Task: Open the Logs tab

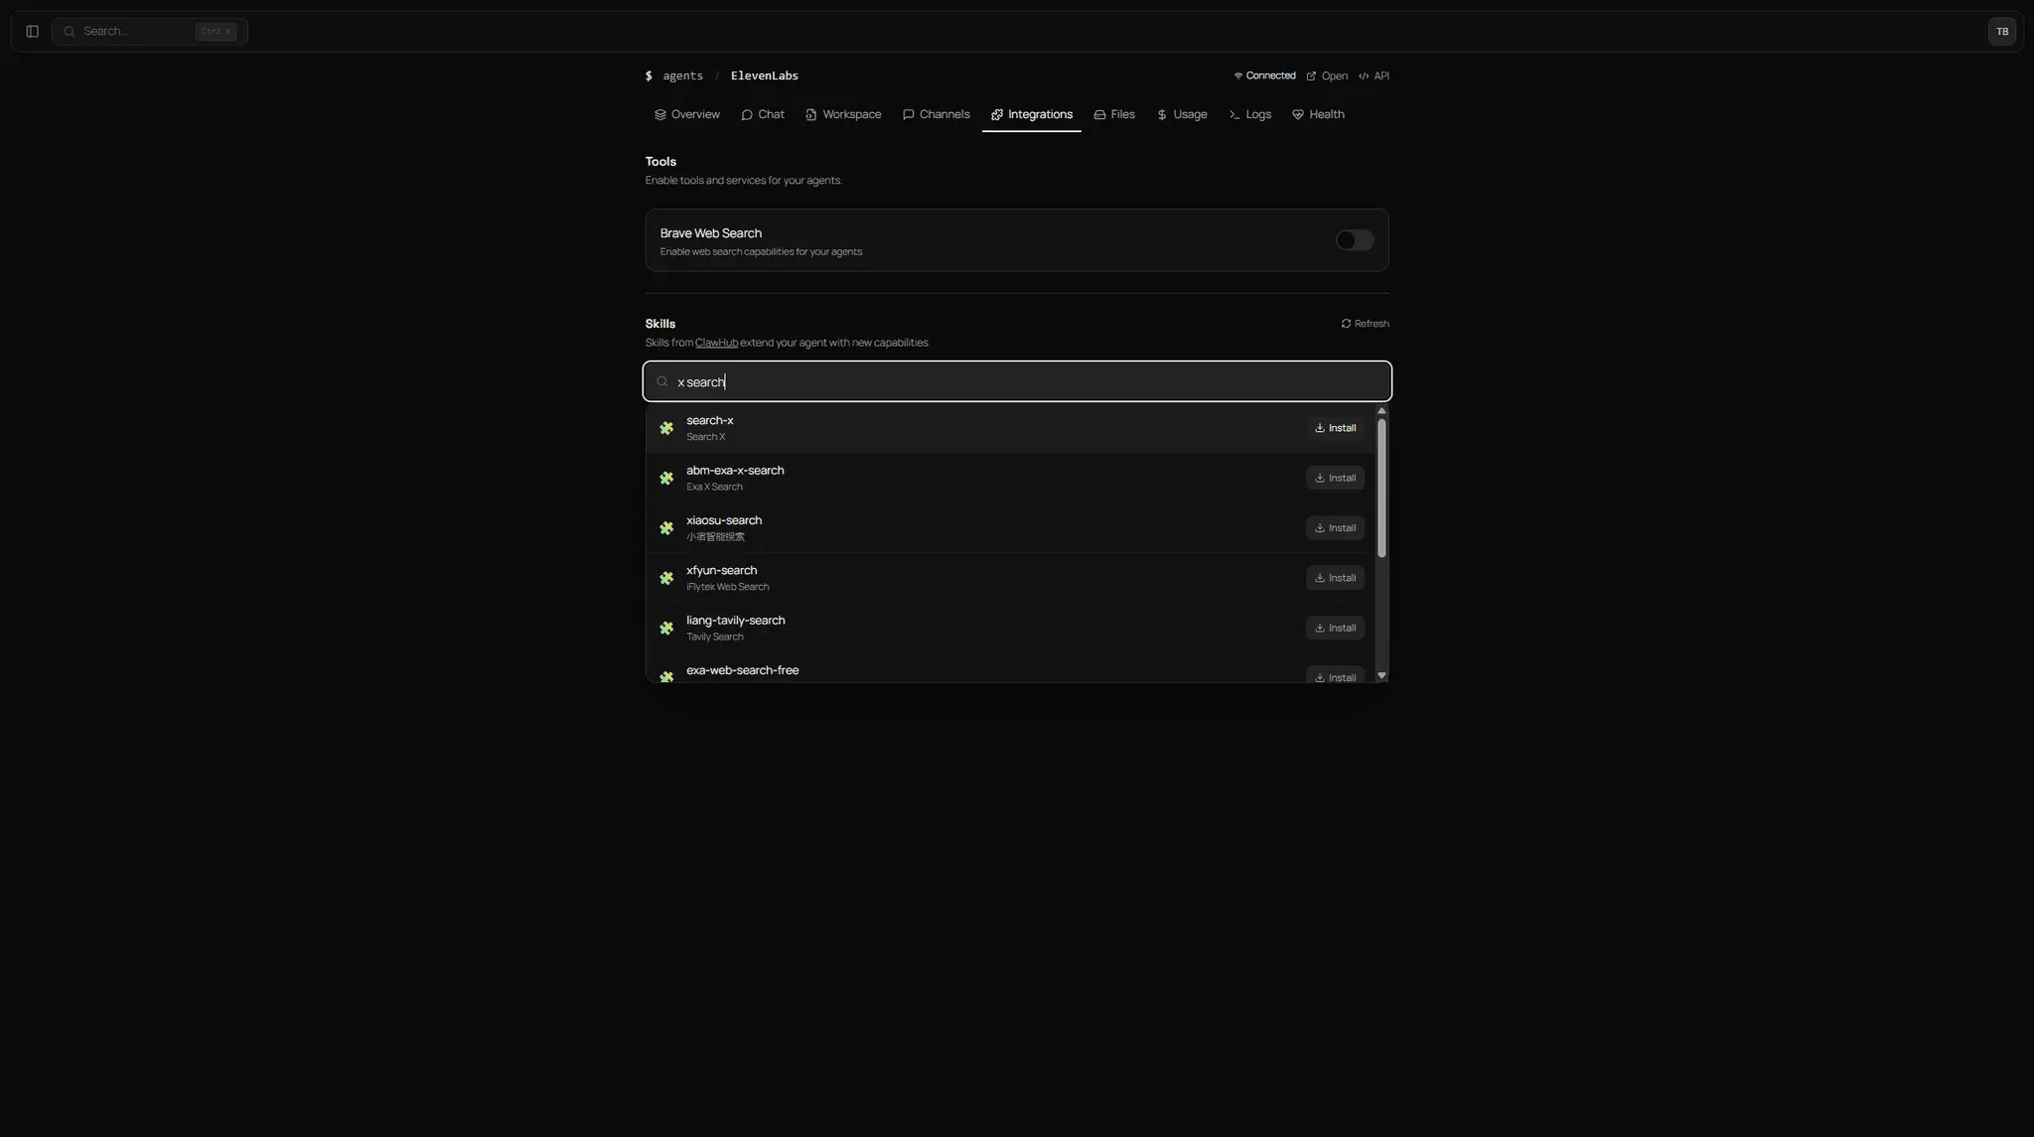Action: [1249, 114]
